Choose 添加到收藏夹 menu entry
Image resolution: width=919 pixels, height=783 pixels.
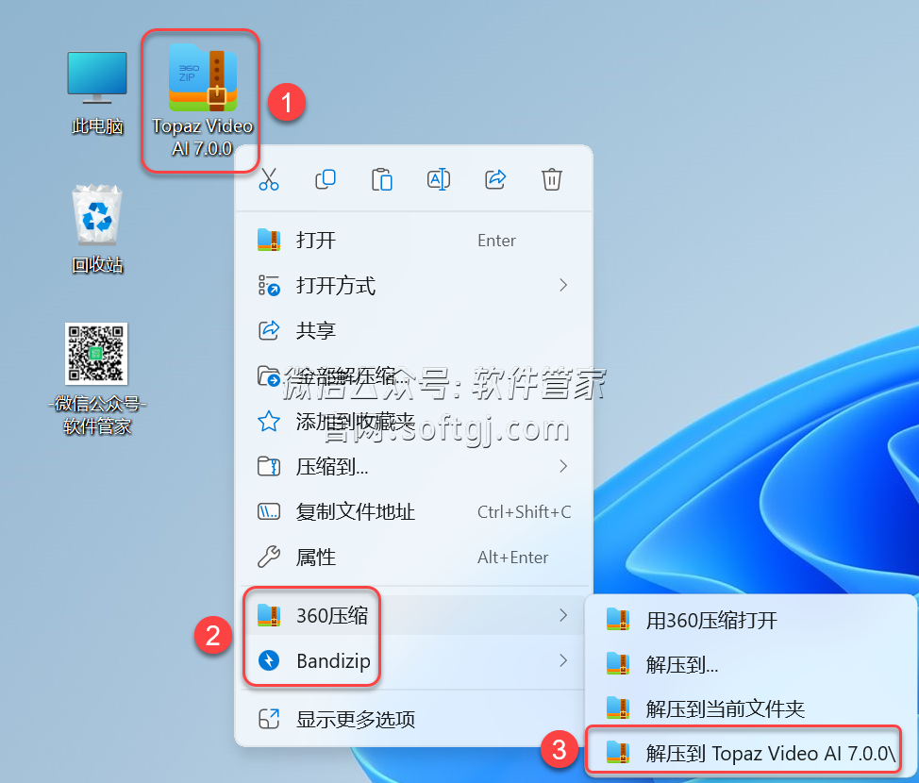(x=415, y=421)
